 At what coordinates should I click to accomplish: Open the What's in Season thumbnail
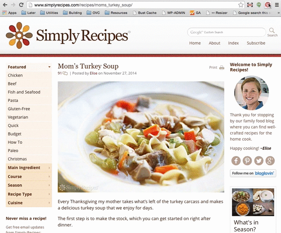(253, 202)
